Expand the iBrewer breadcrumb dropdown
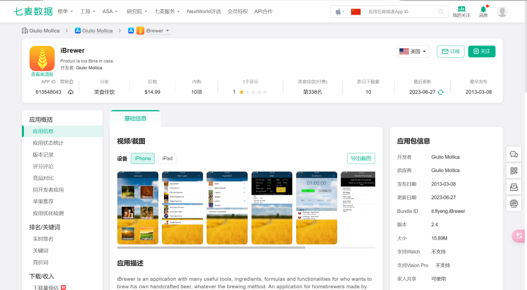527x290 pixels. (168, 31)
